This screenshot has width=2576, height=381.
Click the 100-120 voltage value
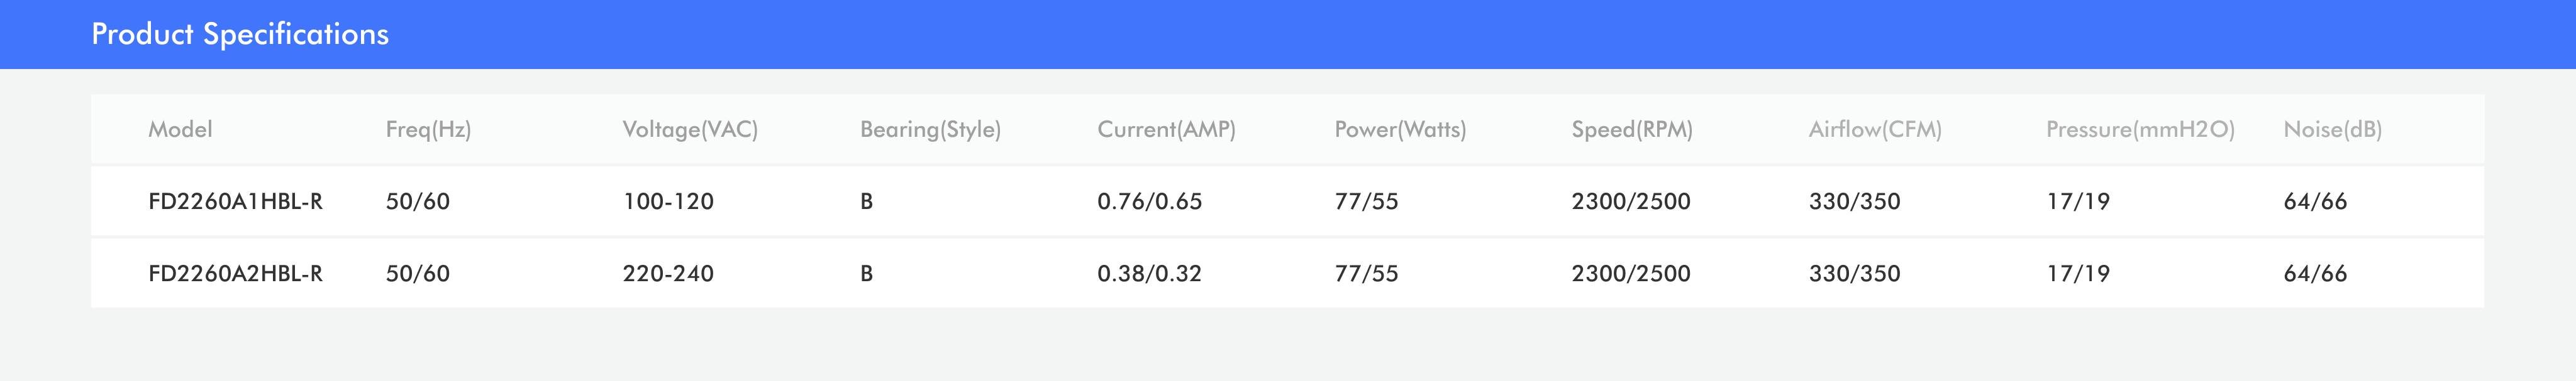point(668,201)
